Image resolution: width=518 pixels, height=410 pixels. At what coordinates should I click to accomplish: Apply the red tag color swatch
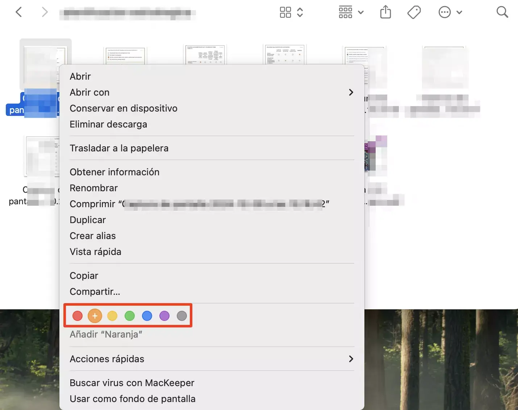tap(78, 315)
